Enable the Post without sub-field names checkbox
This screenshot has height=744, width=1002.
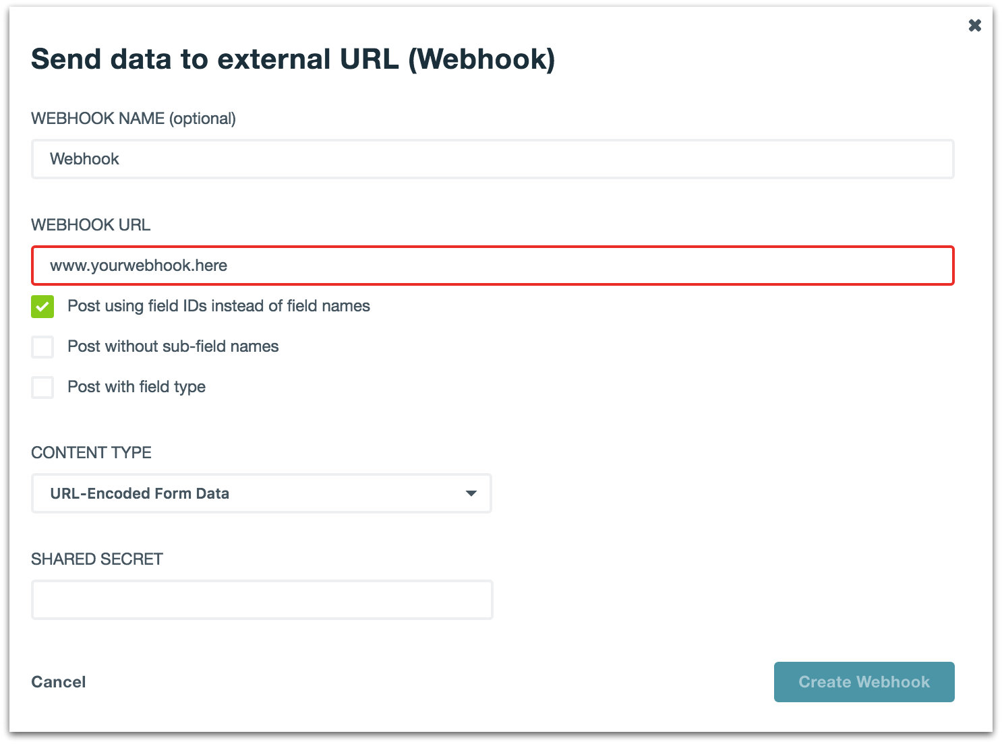point(42,347)
